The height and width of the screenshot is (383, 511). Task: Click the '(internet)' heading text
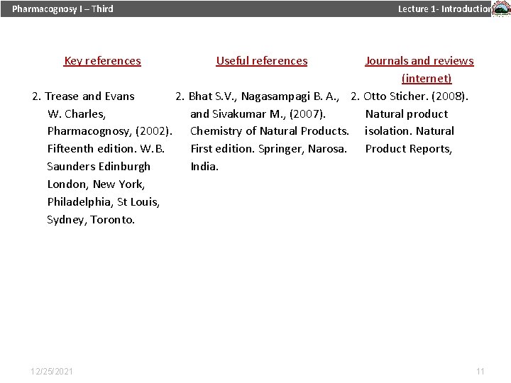click(427, 79)
